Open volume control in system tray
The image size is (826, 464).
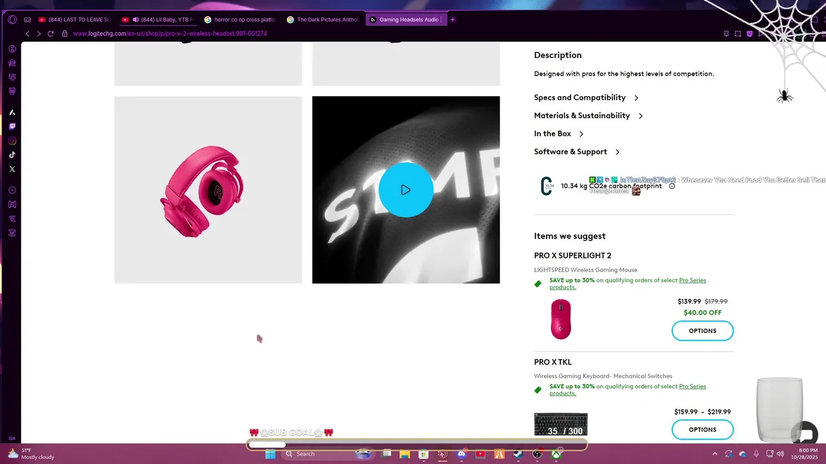click(780, 454)
